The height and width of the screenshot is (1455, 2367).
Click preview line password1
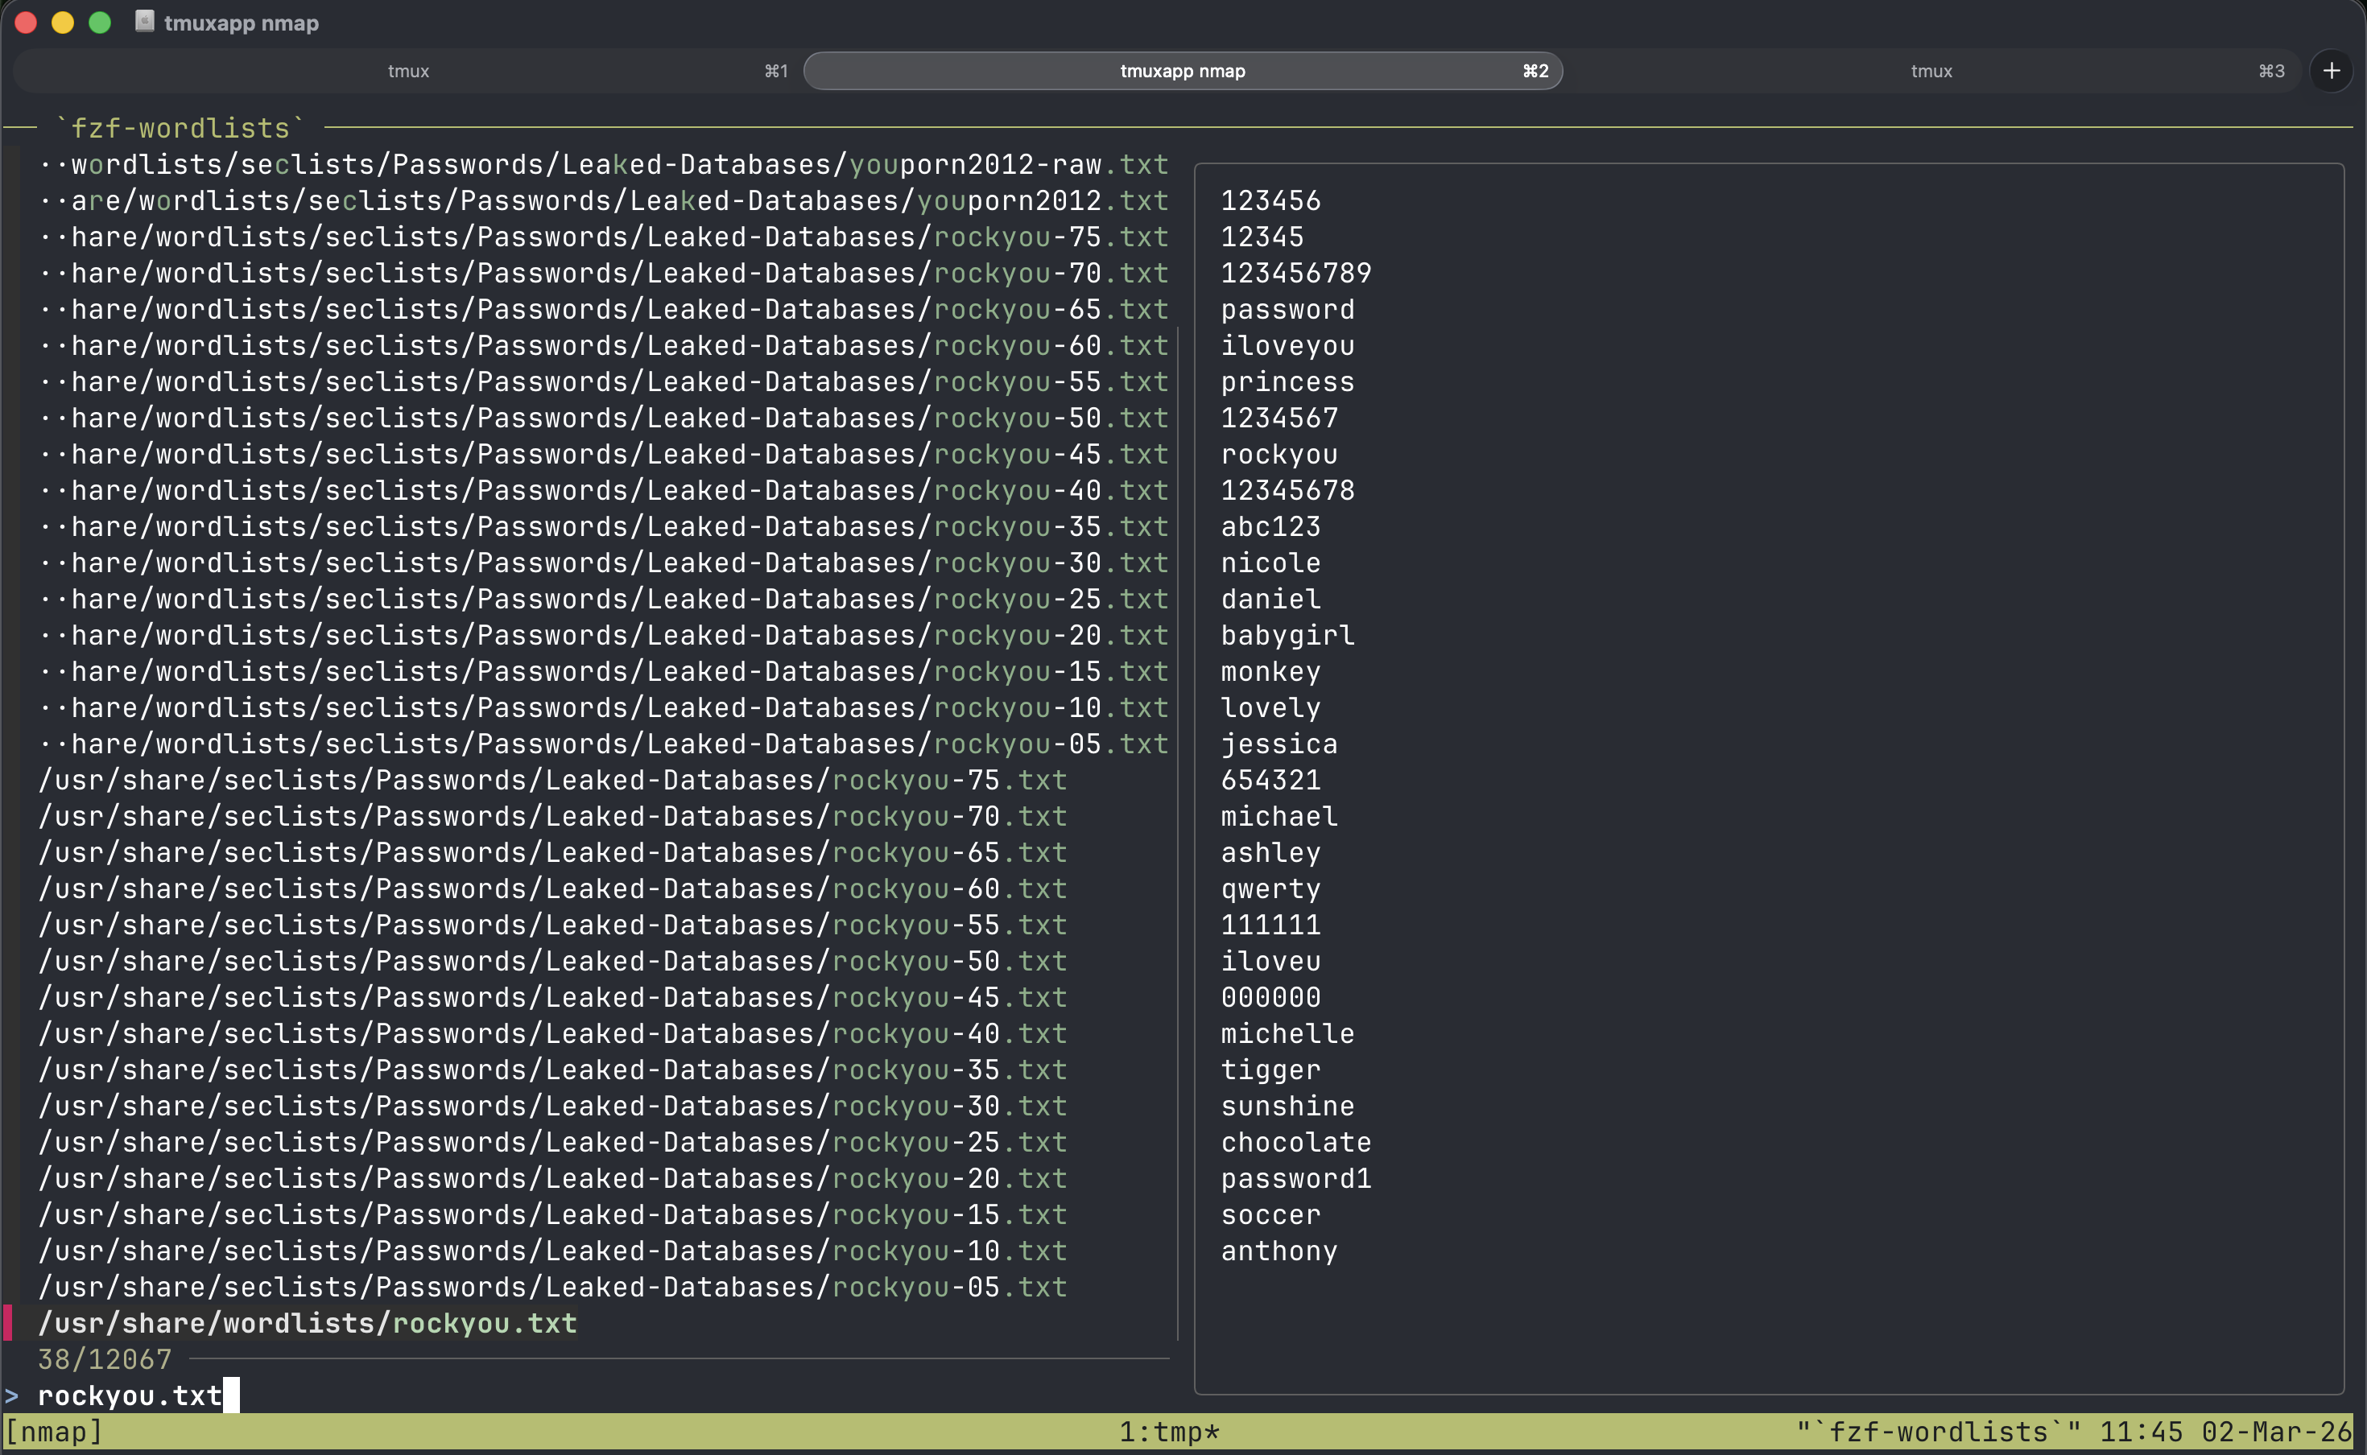pos(1295,1180)
